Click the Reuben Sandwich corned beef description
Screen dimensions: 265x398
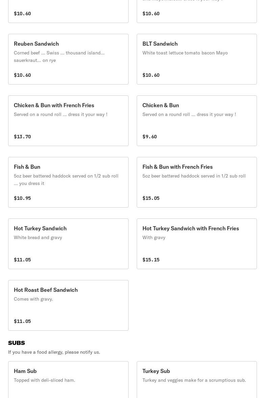click(x=59, y=56)
